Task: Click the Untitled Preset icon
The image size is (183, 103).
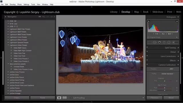Action: [11, 67]
